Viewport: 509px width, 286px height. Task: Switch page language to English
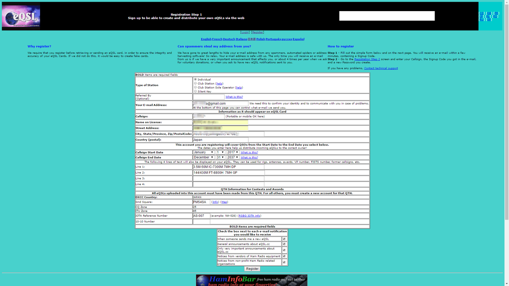click(x=206, y=39)
